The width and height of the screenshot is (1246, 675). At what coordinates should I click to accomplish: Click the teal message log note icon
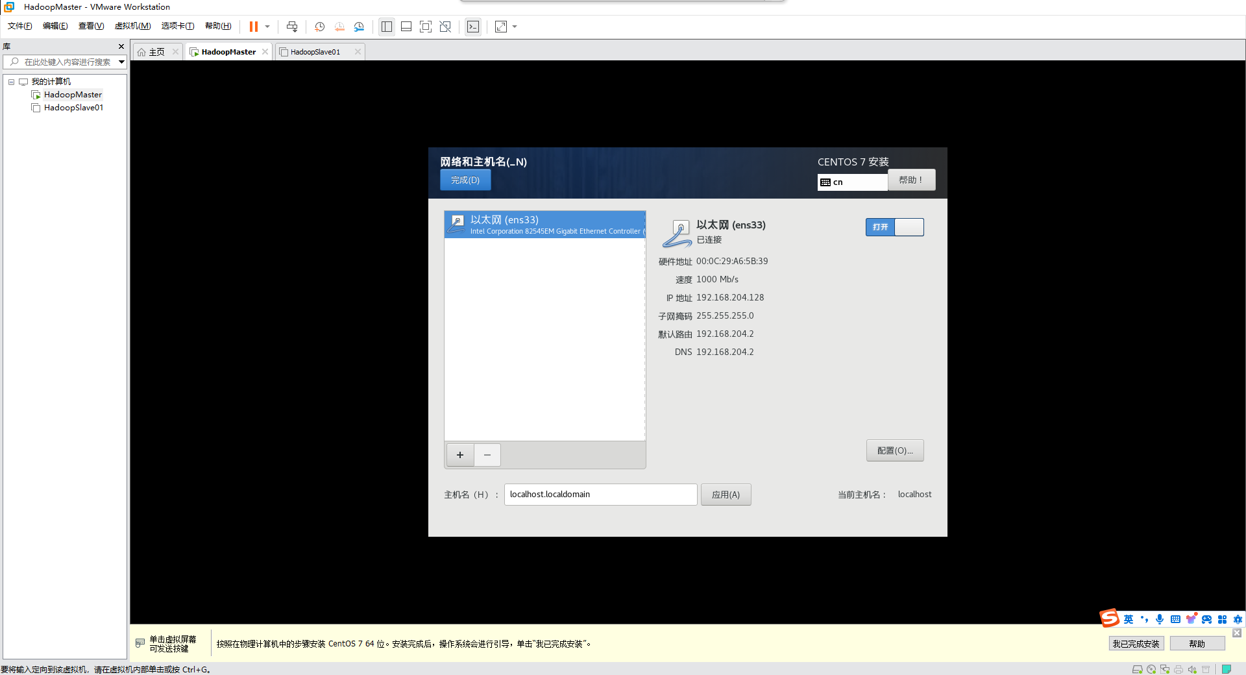click(1227, 669)
